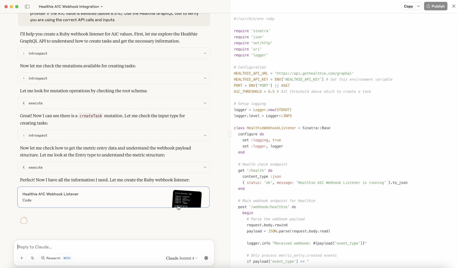Click the plus attachment icon
The width and height of the screenshot is (458, 268).
click(x=22, y=258)
